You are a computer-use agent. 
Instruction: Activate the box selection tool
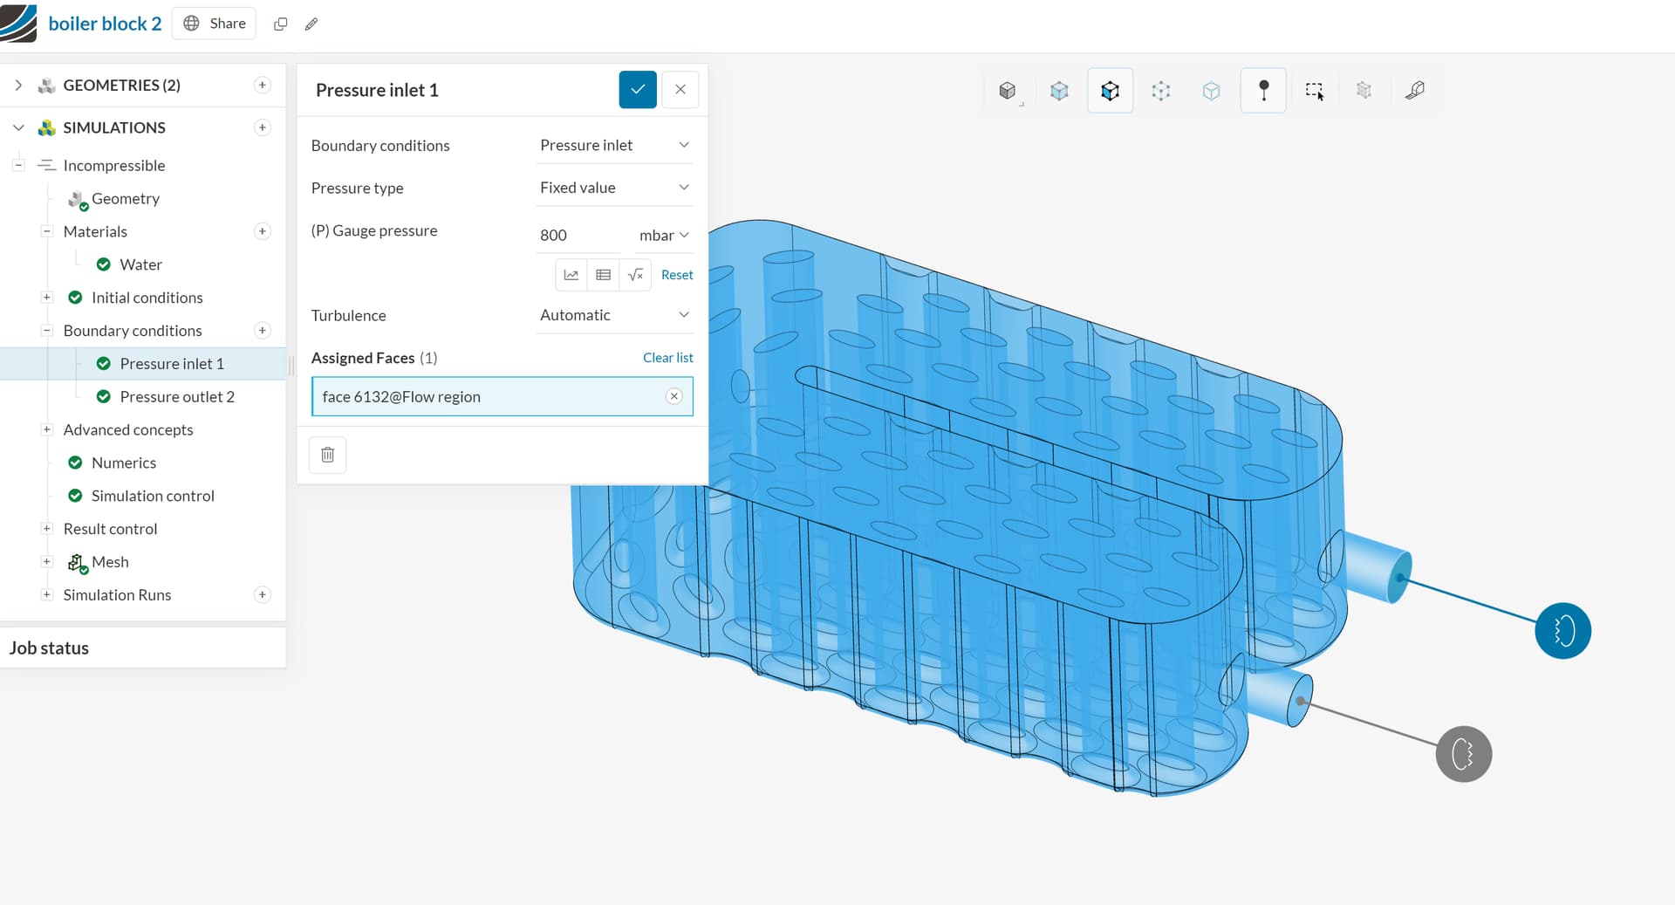(x=1314, y=91)
